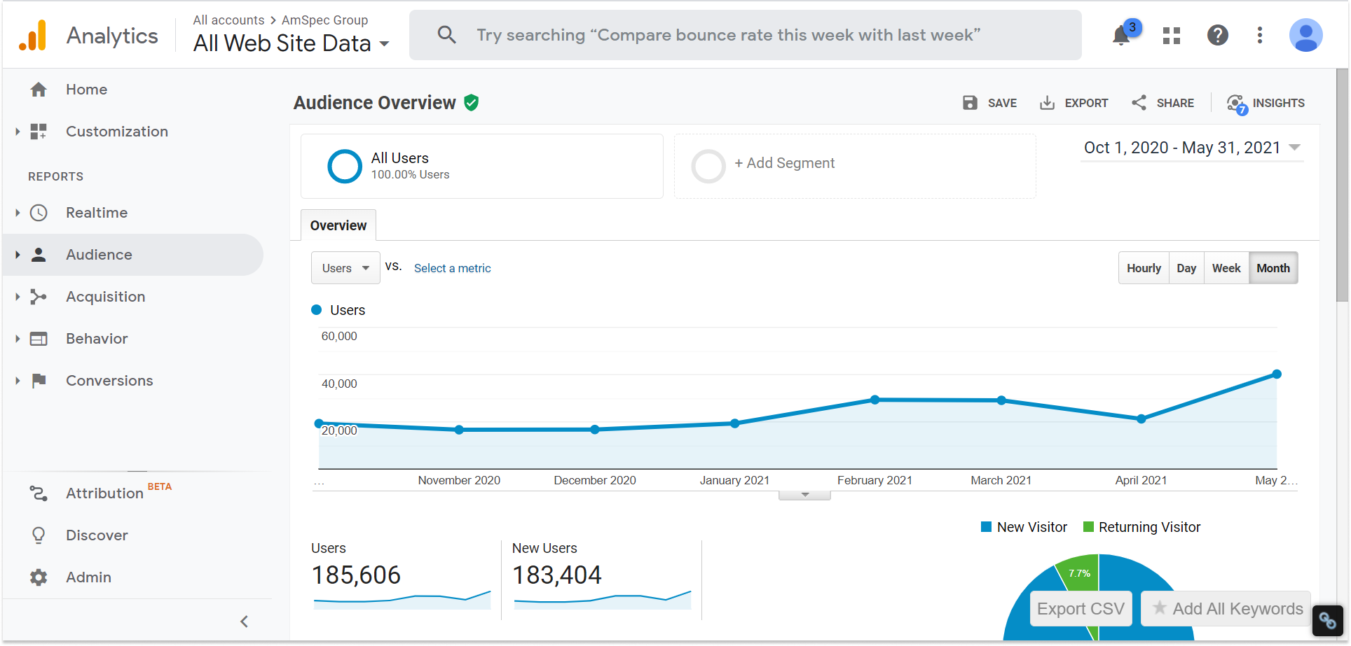Open Admin settings
The width and height of the screenshot is (1351, 646).
point(88,577)
